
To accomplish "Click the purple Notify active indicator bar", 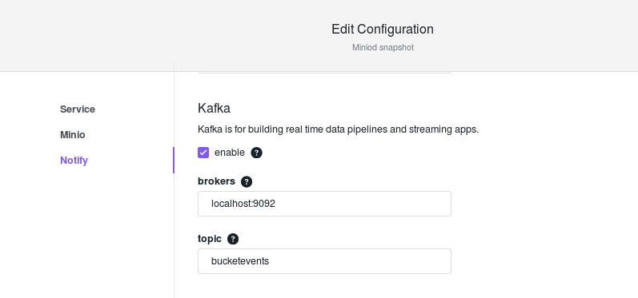I will [174, 161].
